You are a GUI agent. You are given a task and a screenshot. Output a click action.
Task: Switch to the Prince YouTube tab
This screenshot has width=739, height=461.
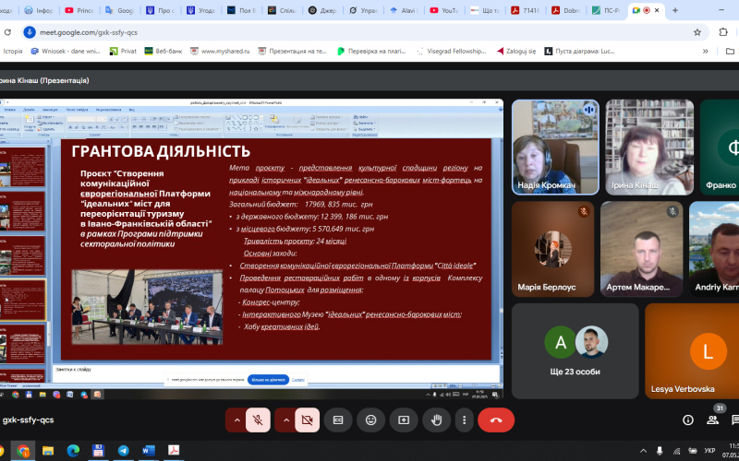[79, 10]
